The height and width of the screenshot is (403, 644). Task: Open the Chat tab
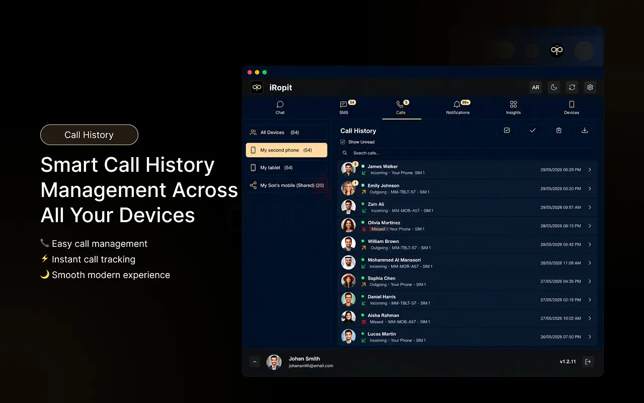pyautogui.click(x=280, y=108)
